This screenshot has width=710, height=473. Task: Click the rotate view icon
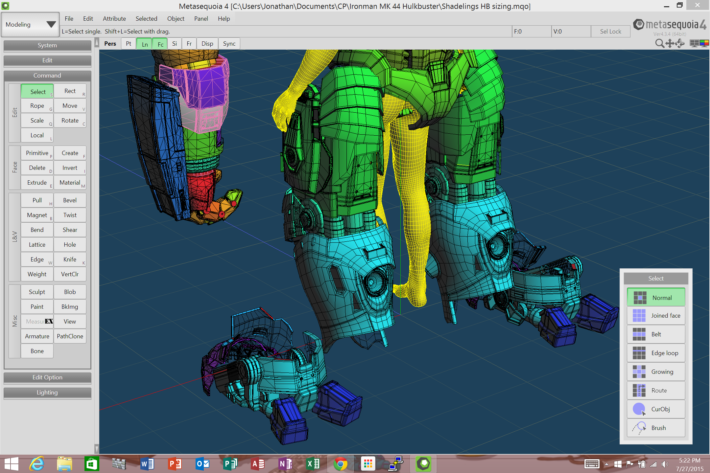[x=680, y=43]
